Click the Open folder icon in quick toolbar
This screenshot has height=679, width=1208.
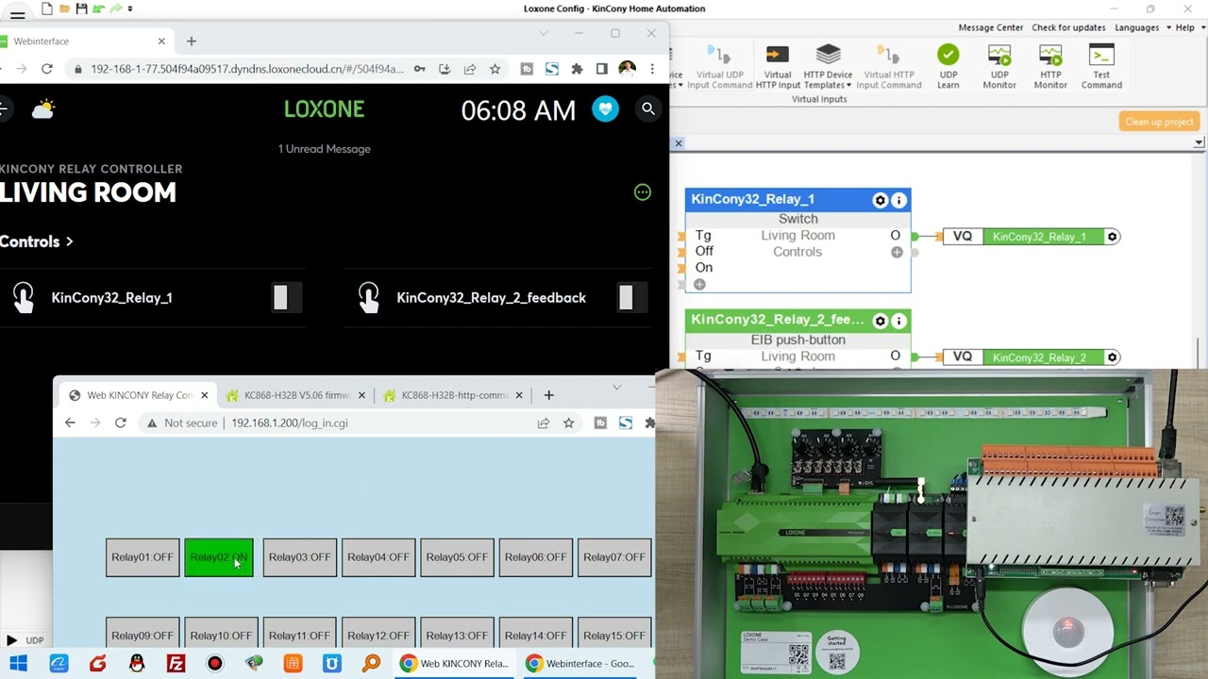click(64, 8)
